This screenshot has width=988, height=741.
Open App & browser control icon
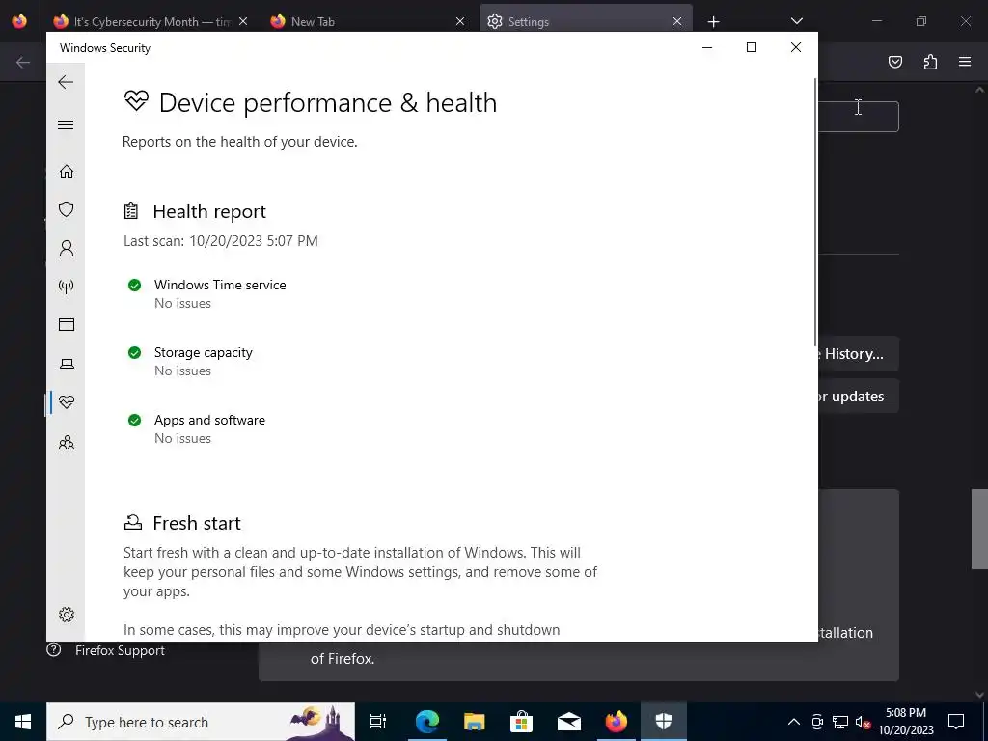(x=67, y=324)
